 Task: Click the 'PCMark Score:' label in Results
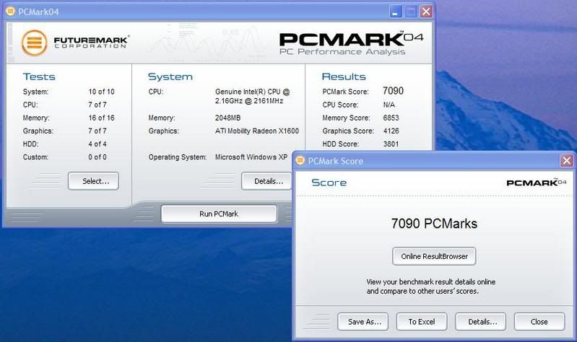[x=345, y=92]
